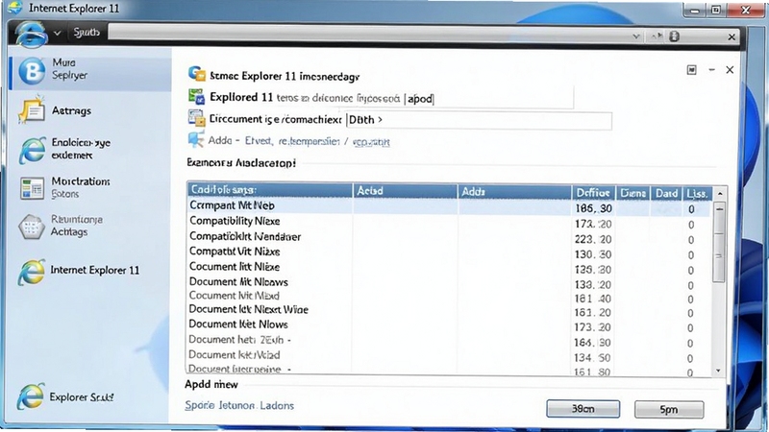This screenshot has width=769, height=432.
Task: Click the 'apod' input field
Action: click(488, 99)
